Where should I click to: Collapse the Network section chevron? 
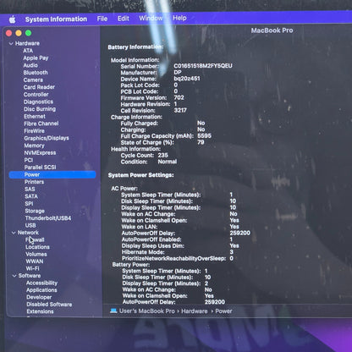(x=14, y=233)
